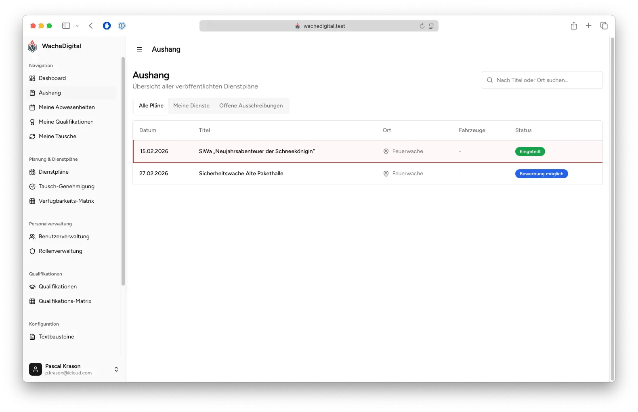Viewport: 638px width, 412px height.
Task: Click the Rollenverwaltung shield icon
Action: [32, 251]
